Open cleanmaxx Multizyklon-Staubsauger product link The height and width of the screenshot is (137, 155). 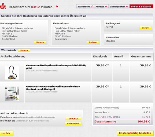(x=56, y=67)
